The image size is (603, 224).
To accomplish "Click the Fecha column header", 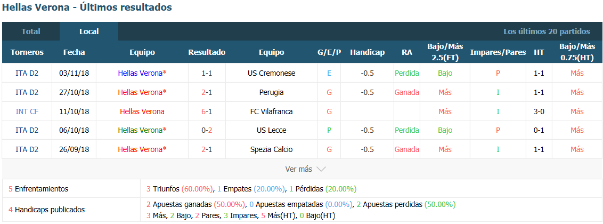I will [74, 52].
